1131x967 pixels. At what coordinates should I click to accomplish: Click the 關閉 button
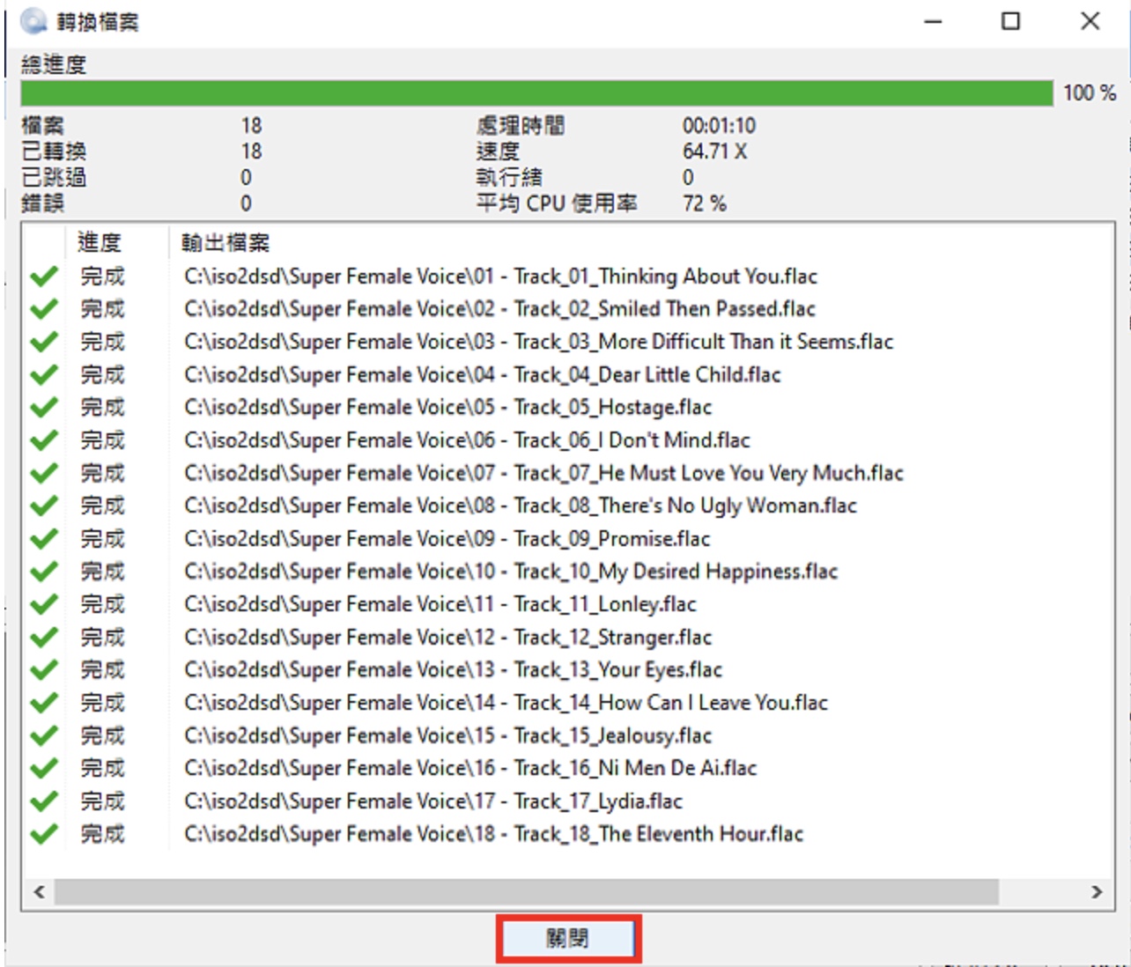point(567,938)
